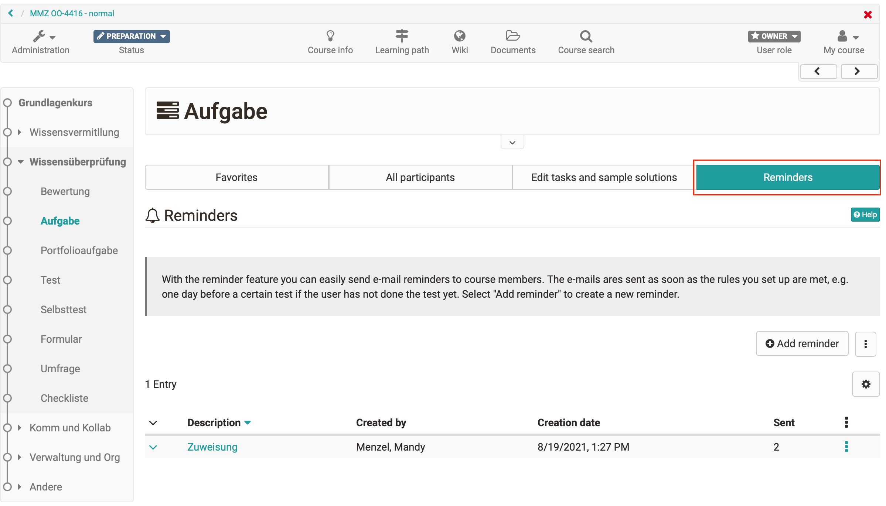This screenshot has width=886, height=506.
Task: Click the Course search magnifier icon
Action: [x=586, y=36]
